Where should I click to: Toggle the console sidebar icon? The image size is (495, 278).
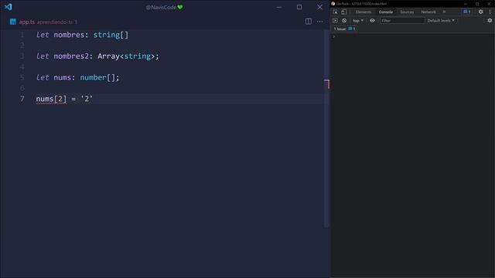pos(335,21)
